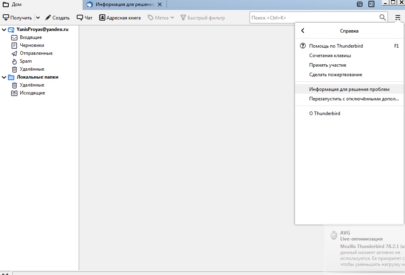This screenshot has height=275, width=405.
Task: Click the Spam flame icon
Action: coord(14,62)
